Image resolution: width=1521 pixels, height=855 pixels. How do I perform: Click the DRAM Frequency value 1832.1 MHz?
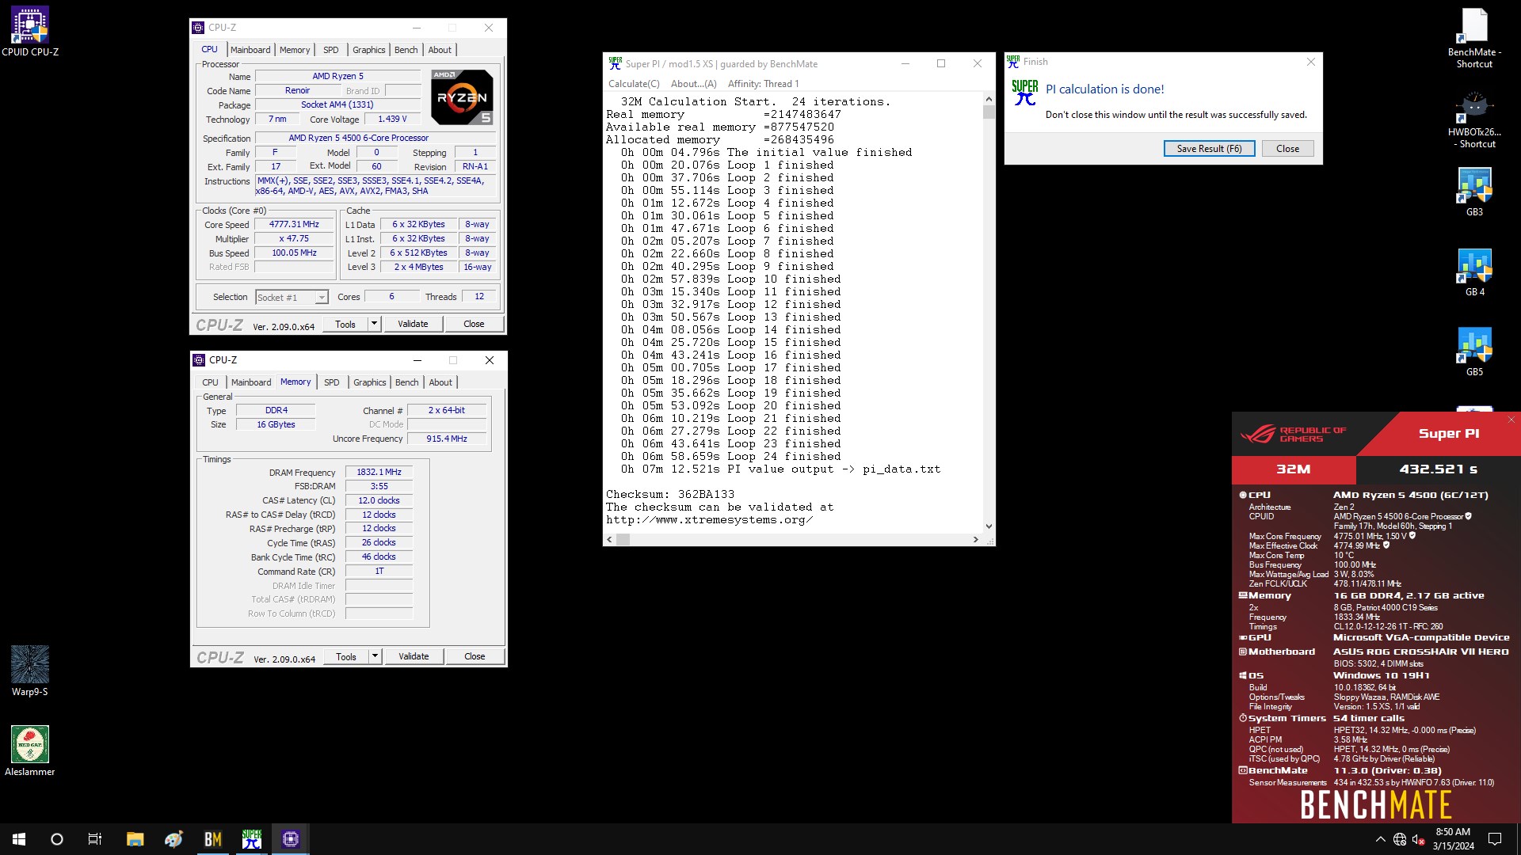(379, 473)
